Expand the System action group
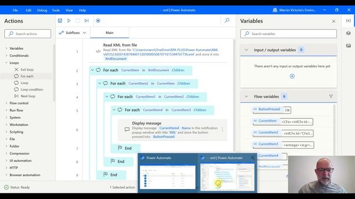355x199 pixels. 6,118
